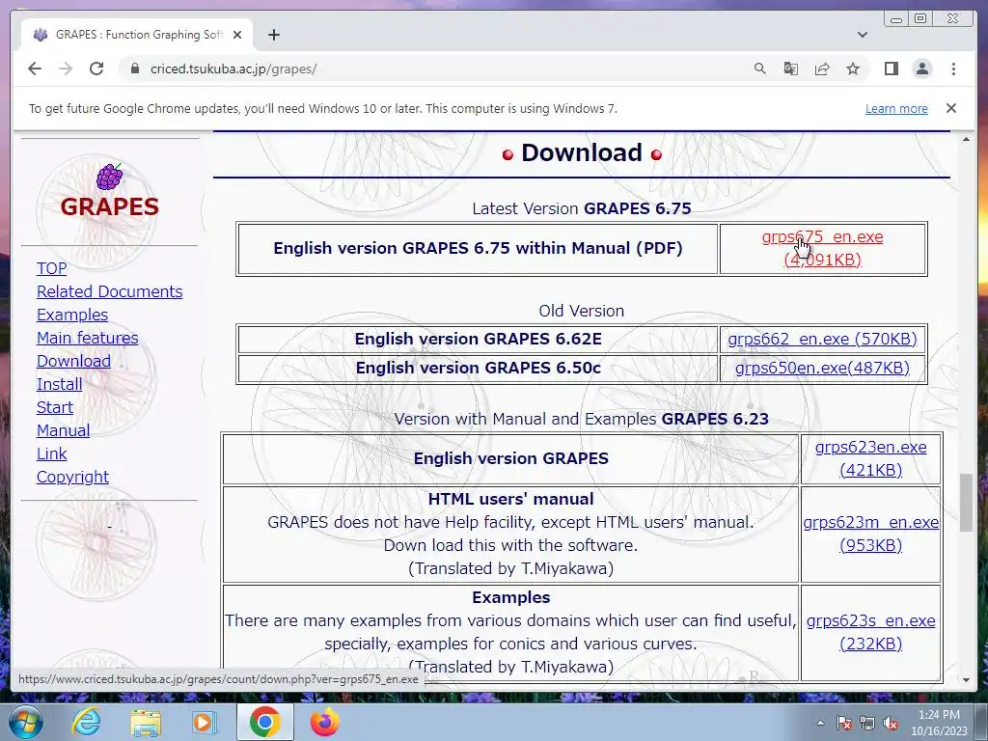The height and width of the screenshot is (741, 988).
Task: View site information lock icon
Action: click(134, 69)
